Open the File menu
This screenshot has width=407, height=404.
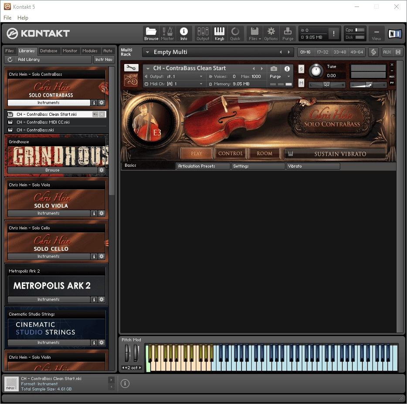[7, 18]
